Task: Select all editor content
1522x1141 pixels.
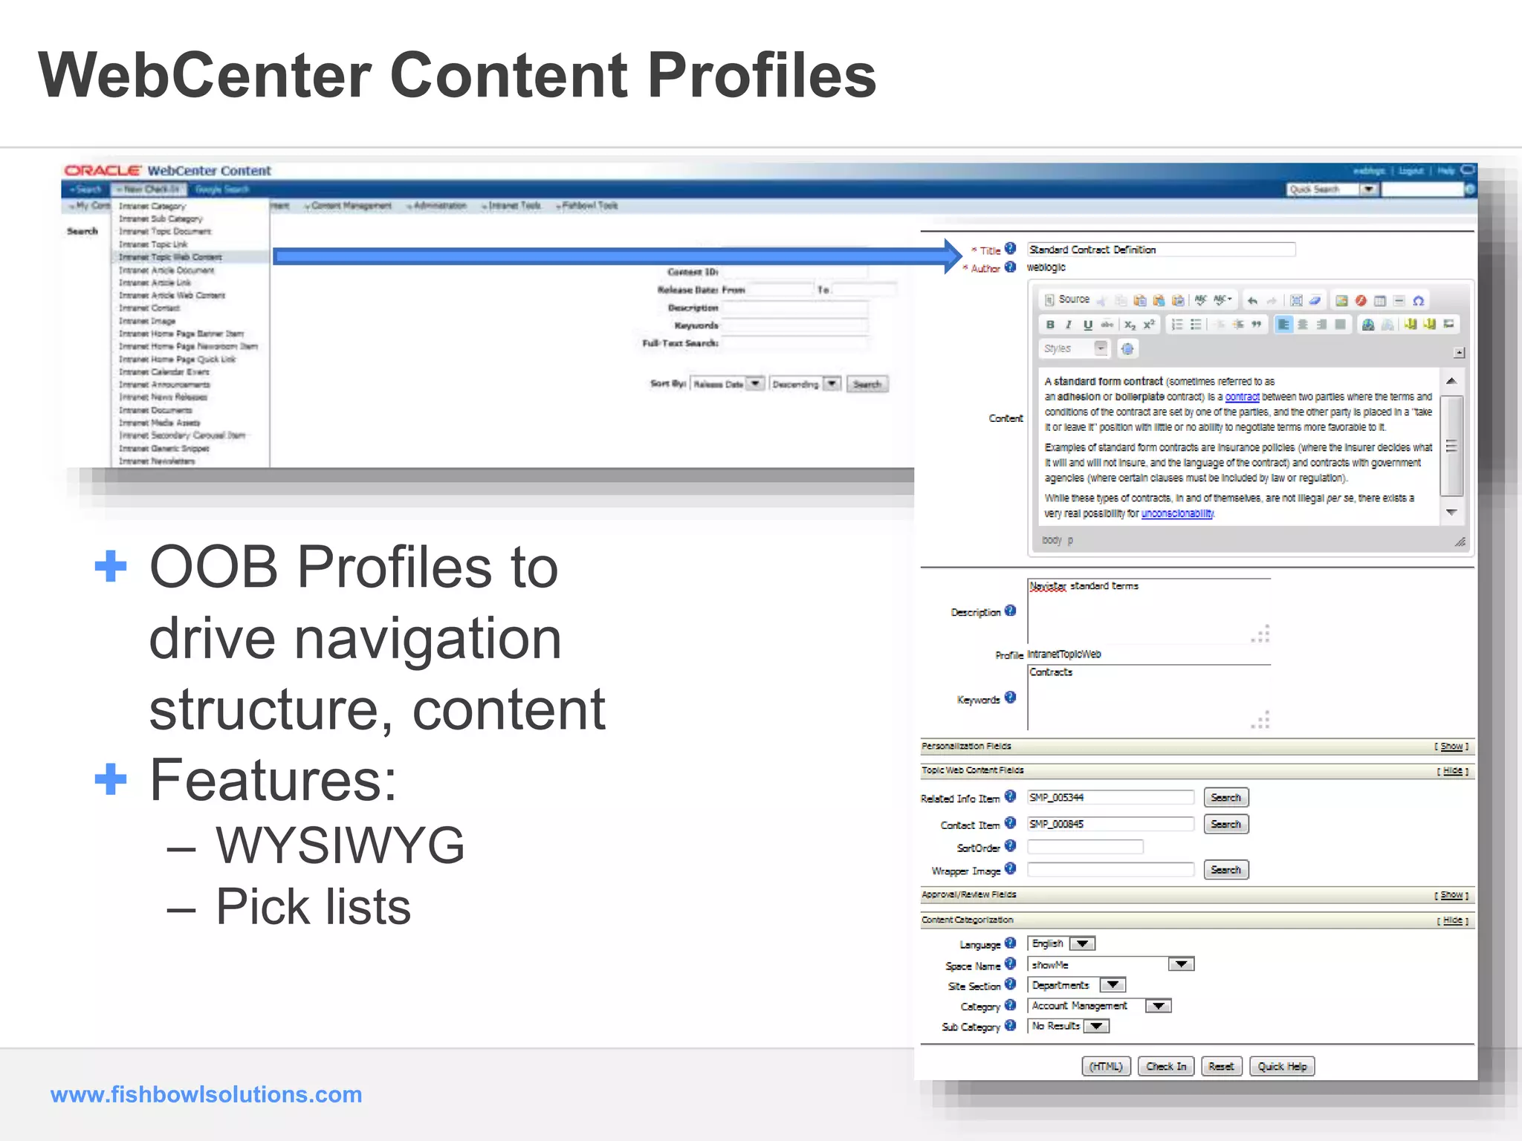Action: coord(1296,301)
